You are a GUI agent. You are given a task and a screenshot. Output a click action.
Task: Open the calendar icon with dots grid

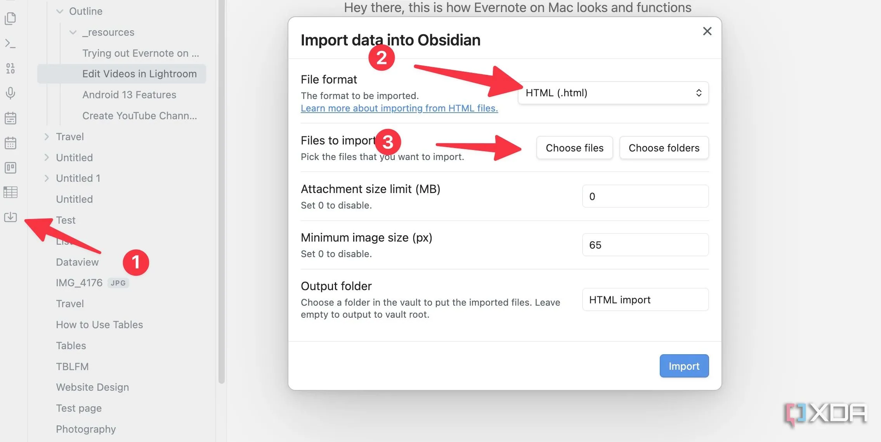[x=10, y=143]
